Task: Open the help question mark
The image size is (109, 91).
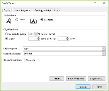Action: tap(95, 3)
